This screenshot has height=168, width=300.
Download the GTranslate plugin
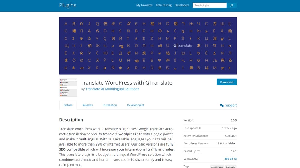[227, 82]
